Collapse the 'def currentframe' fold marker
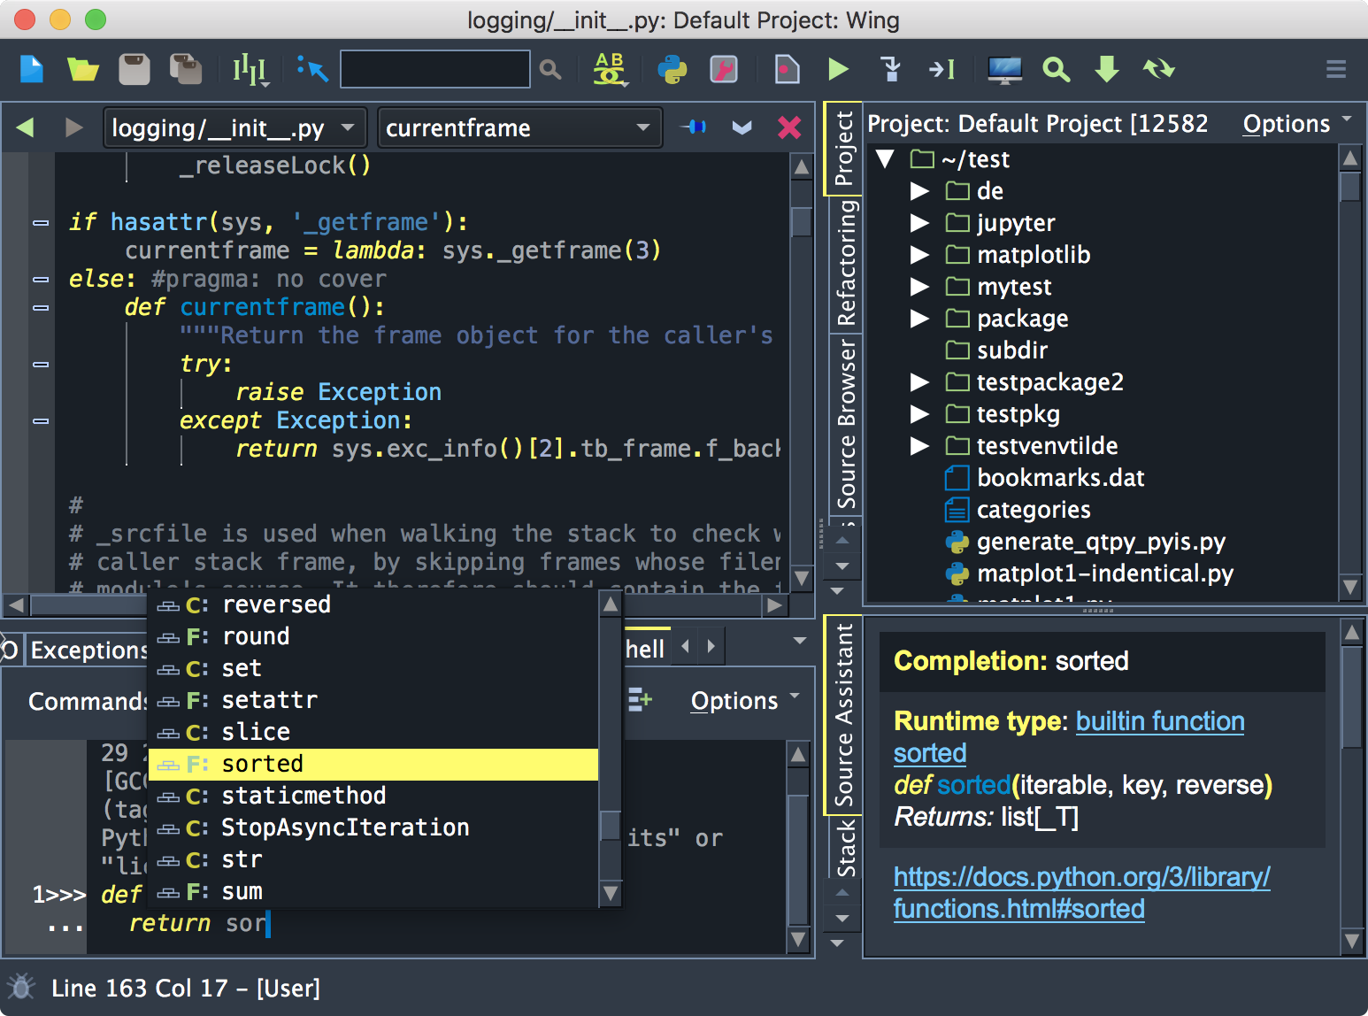The image size is (1368, 1016). (x=41, y=307)
